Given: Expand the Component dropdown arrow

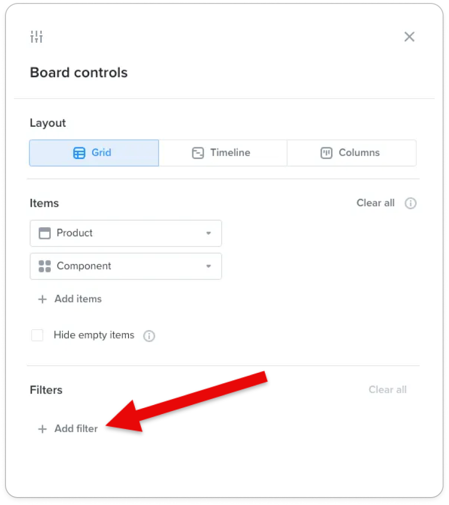Looking at the screenshot, I should pos(209,266).
